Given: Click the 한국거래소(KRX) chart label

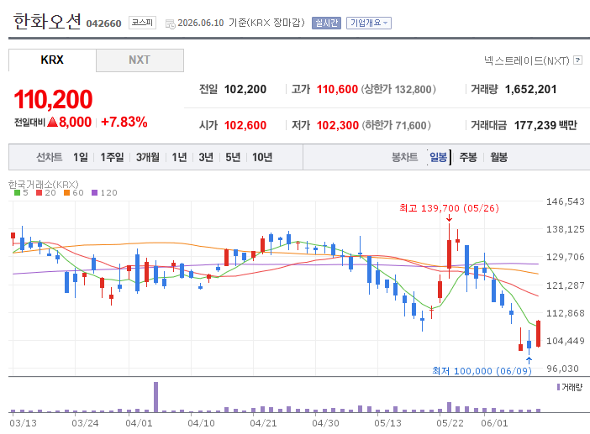Looking at the screenshot, I should tap(43, 185).
